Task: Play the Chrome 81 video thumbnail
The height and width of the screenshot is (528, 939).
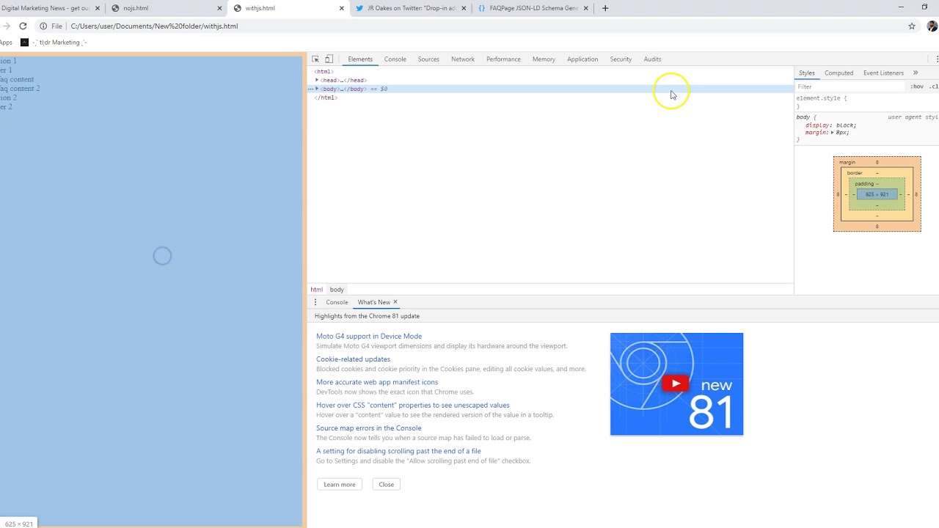Action: [676, 384]
